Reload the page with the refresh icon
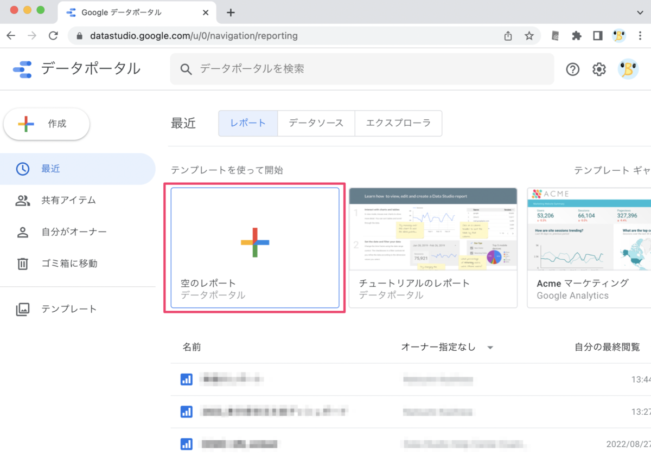This screenshot has height=456, width=651. click(x=53, y=36)
